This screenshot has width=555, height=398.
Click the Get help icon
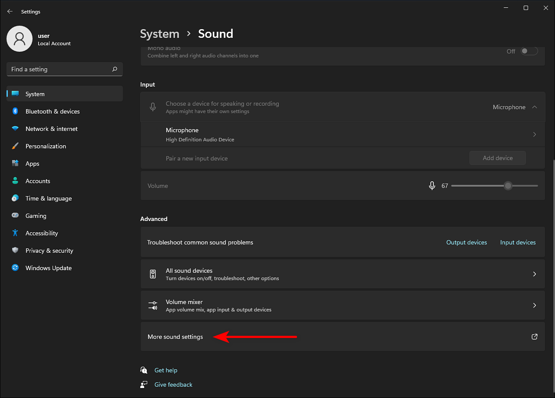click(144, 370)
